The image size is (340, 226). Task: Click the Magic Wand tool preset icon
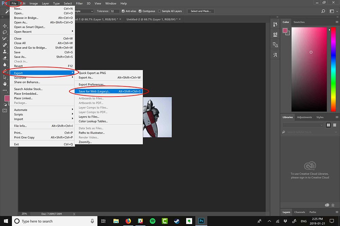tap(7, 11)
